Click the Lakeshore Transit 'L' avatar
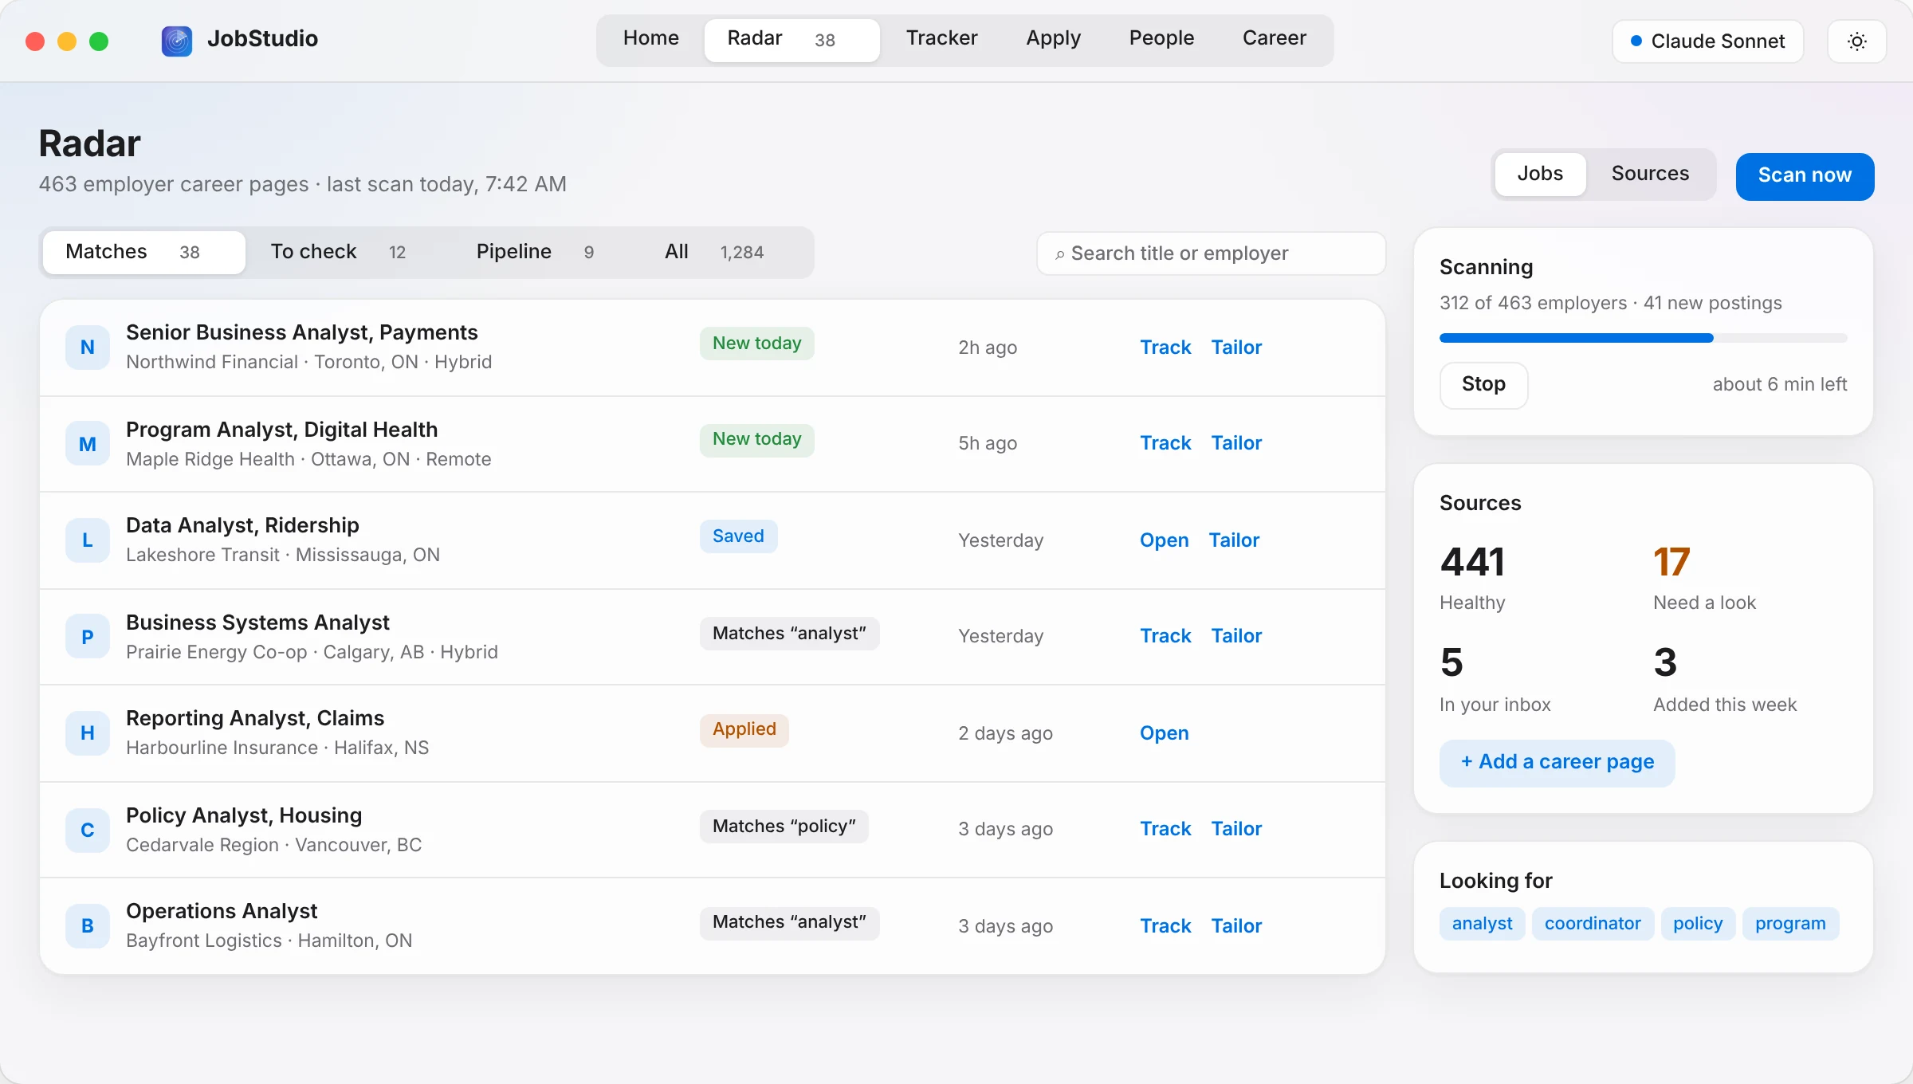This screenshot has height=1084, width=1913. (88, 540)
